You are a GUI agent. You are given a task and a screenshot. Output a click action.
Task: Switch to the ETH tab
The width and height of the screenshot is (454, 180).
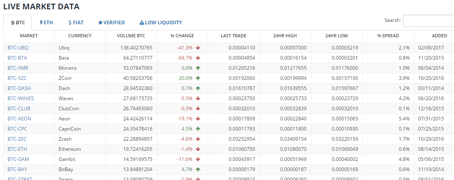[46, 23]
